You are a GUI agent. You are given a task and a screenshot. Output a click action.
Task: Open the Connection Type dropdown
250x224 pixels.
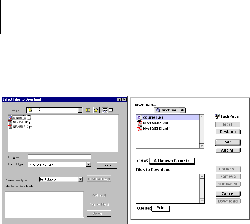(80, 180)
